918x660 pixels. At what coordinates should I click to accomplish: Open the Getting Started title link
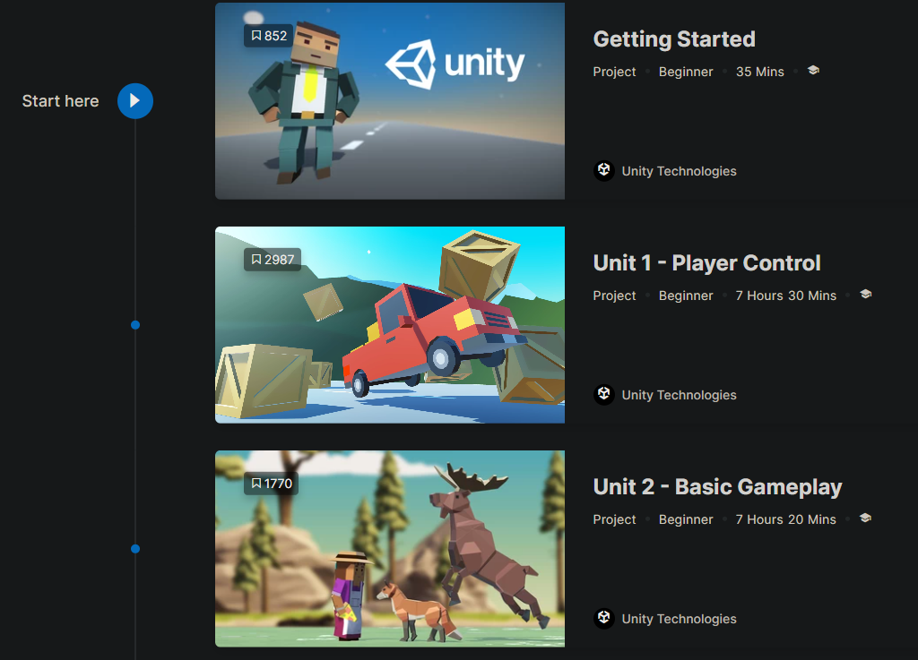674,39
